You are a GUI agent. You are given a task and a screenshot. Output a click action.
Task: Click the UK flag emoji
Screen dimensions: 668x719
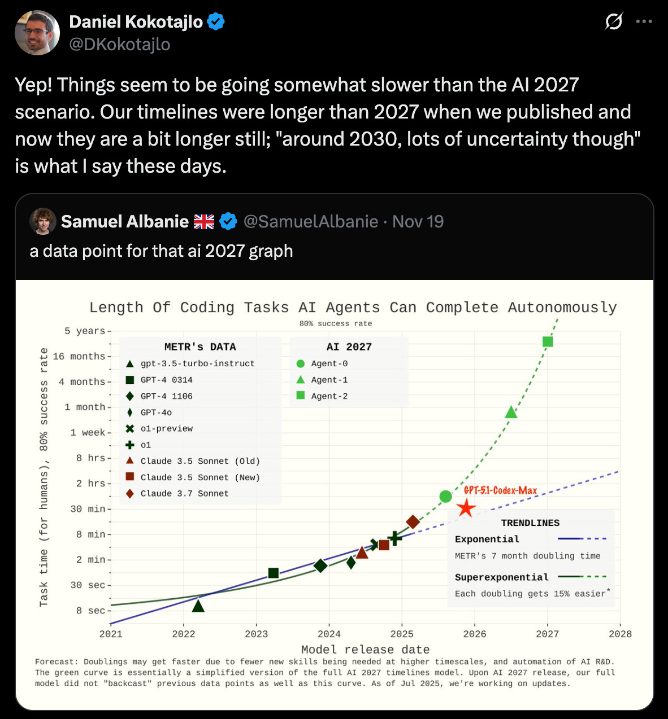204,222
